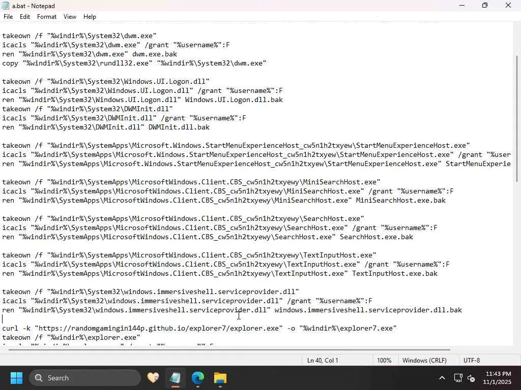Click the vertical scrollbar thumb
Image resolution: width=521 pixels, height=390 pixels.
pyautogui.click(x=517, y=118)
